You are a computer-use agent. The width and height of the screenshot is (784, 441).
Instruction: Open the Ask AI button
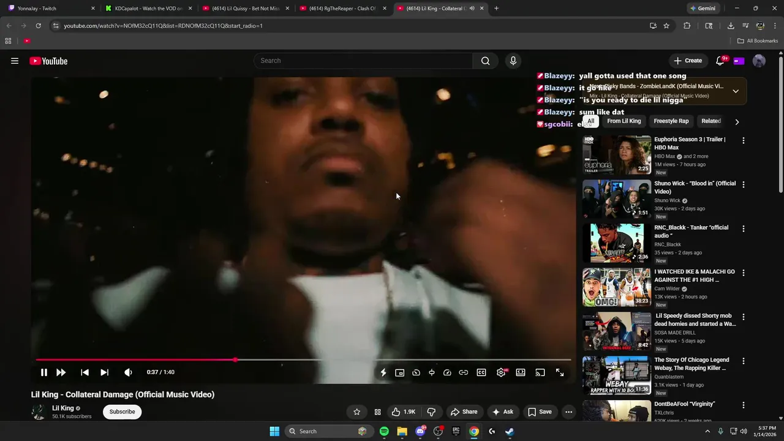(x=502, y=412)
